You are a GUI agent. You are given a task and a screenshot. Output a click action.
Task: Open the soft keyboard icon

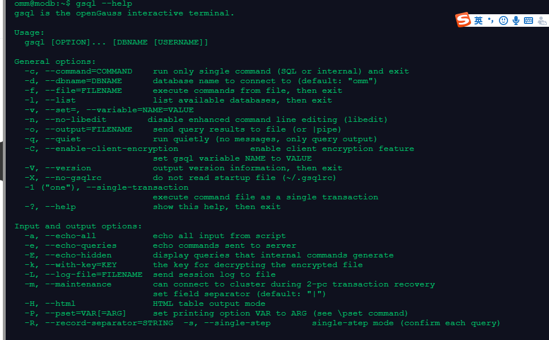(x=529, y=21)
